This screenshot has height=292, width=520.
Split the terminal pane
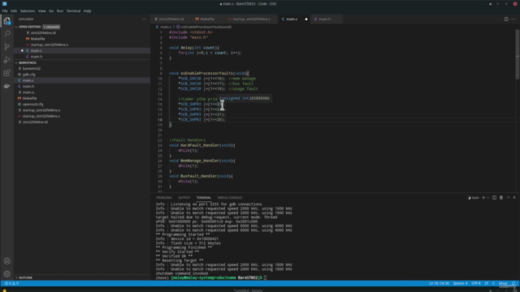[494, 198]
